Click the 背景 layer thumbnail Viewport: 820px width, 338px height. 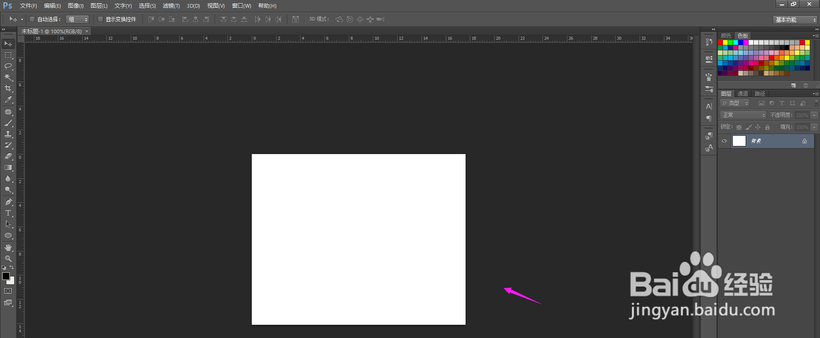point(739,141)
